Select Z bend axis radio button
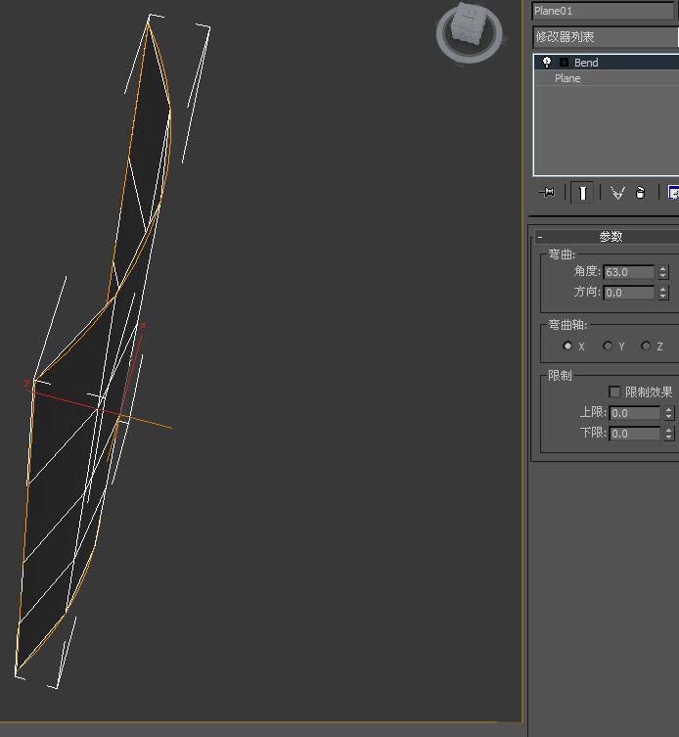This screenshot has height=737, width=679. click(x=646, y=345)
